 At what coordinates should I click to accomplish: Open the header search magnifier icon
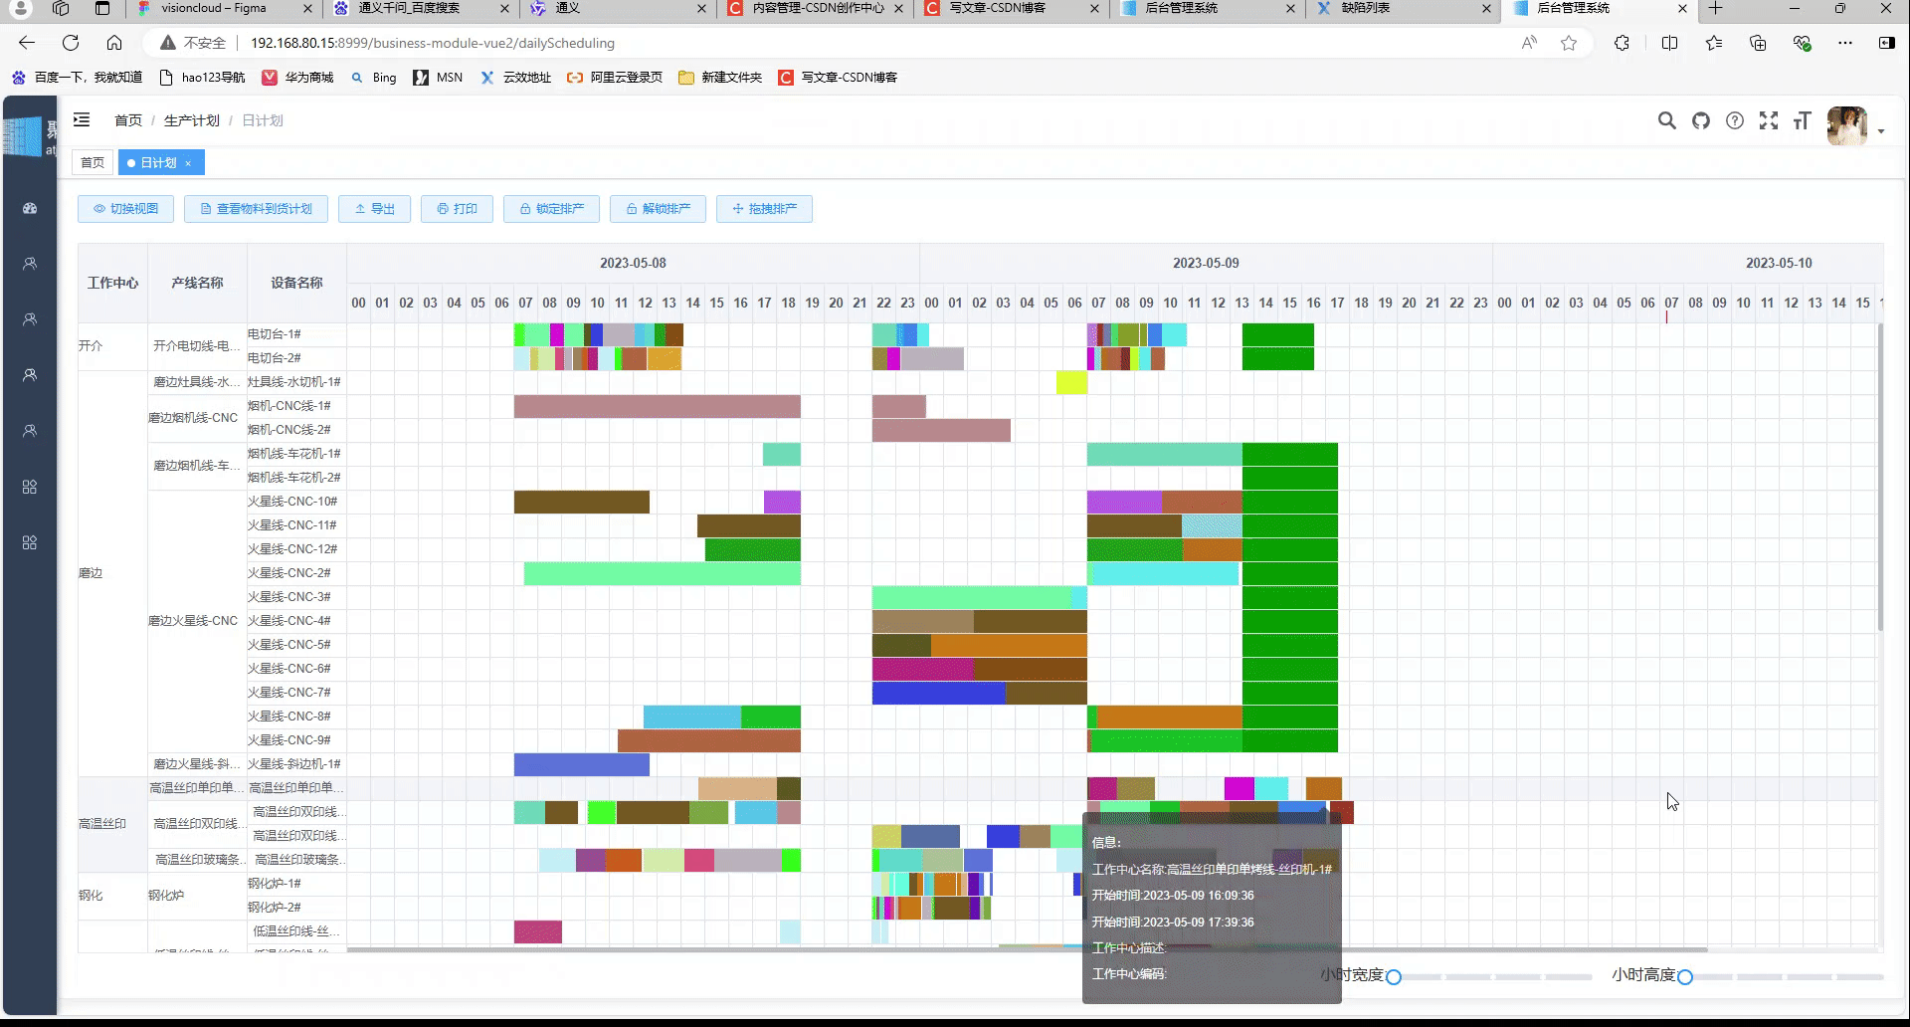1667,120
